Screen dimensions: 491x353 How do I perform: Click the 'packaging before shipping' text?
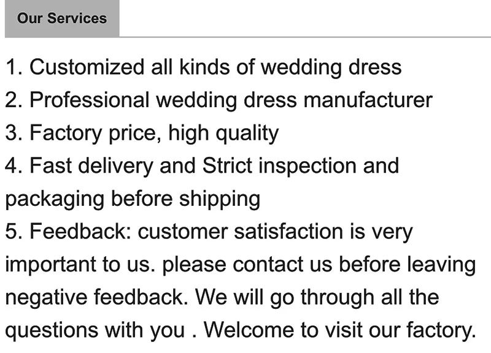133,199
